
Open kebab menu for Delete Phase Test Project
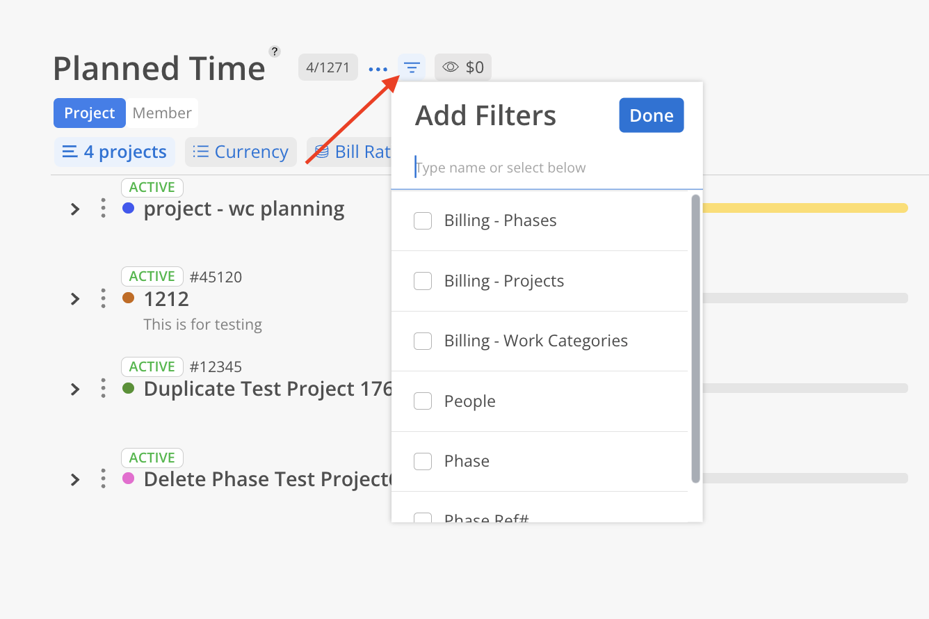tap(103, 479)
